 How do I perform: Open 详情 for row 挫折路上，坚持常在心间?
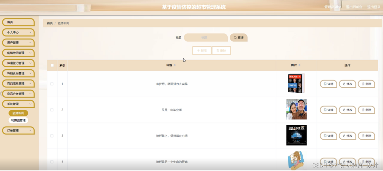click(x=328, y=136)
